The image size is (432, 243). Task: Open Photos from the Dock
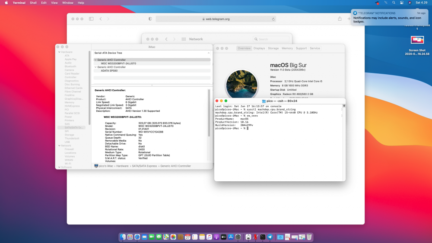pyautogui.click(x=173, y=237)
